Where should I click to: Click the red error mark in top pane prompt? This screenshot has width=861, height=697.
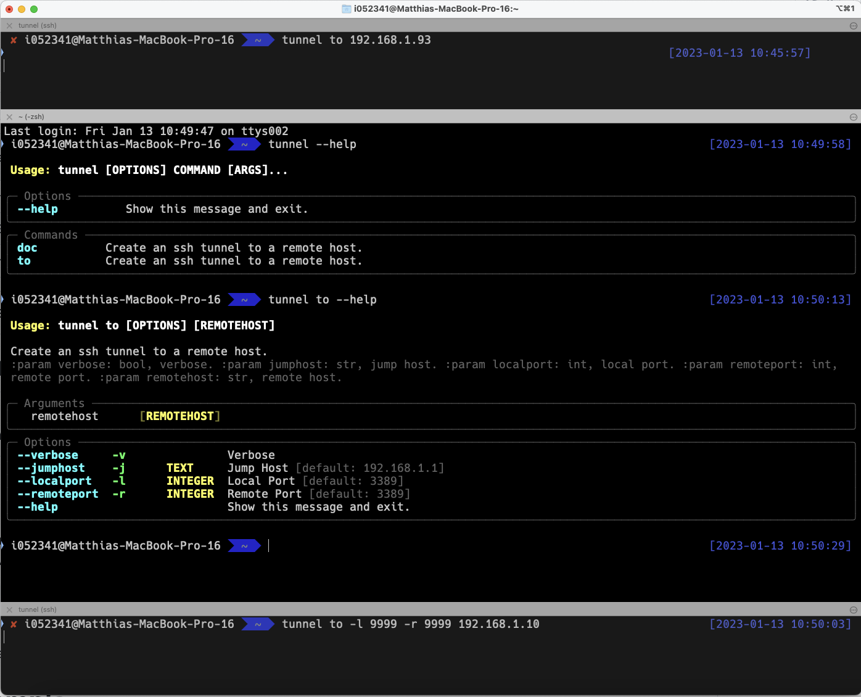[14, 40]
